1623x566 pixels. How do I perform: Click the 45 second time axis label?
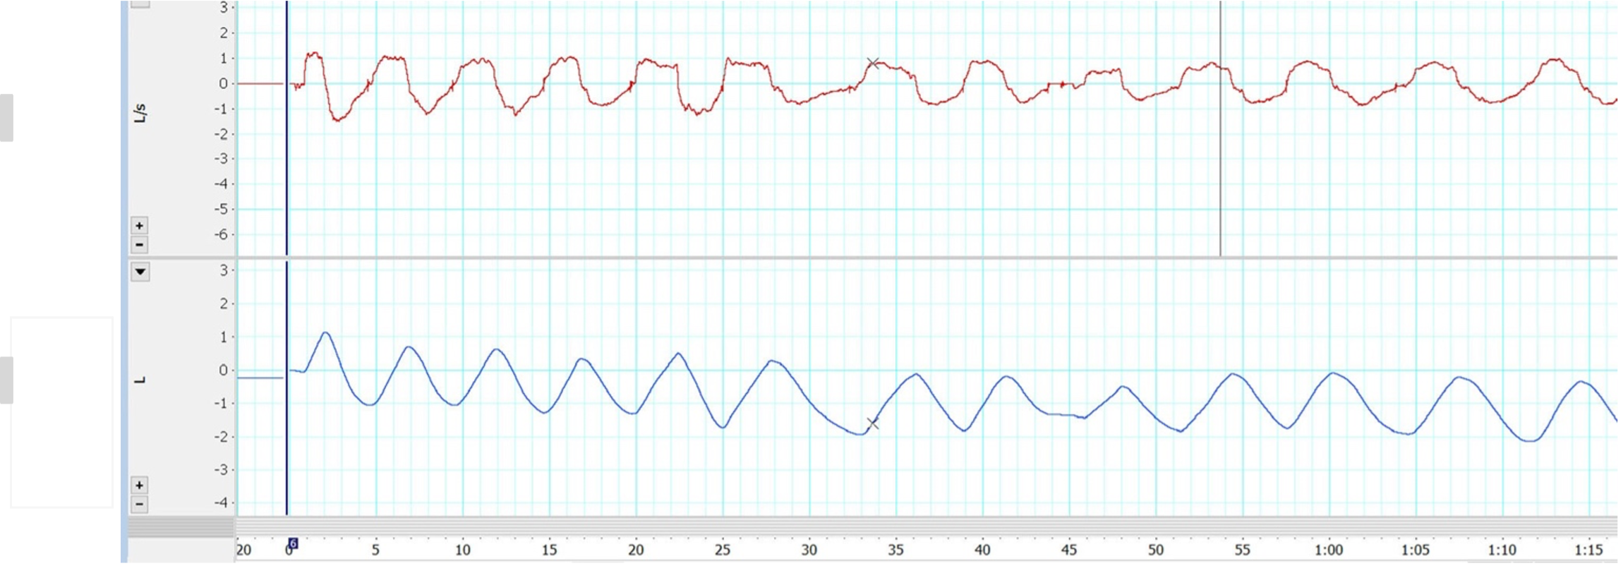point(1069,550)
